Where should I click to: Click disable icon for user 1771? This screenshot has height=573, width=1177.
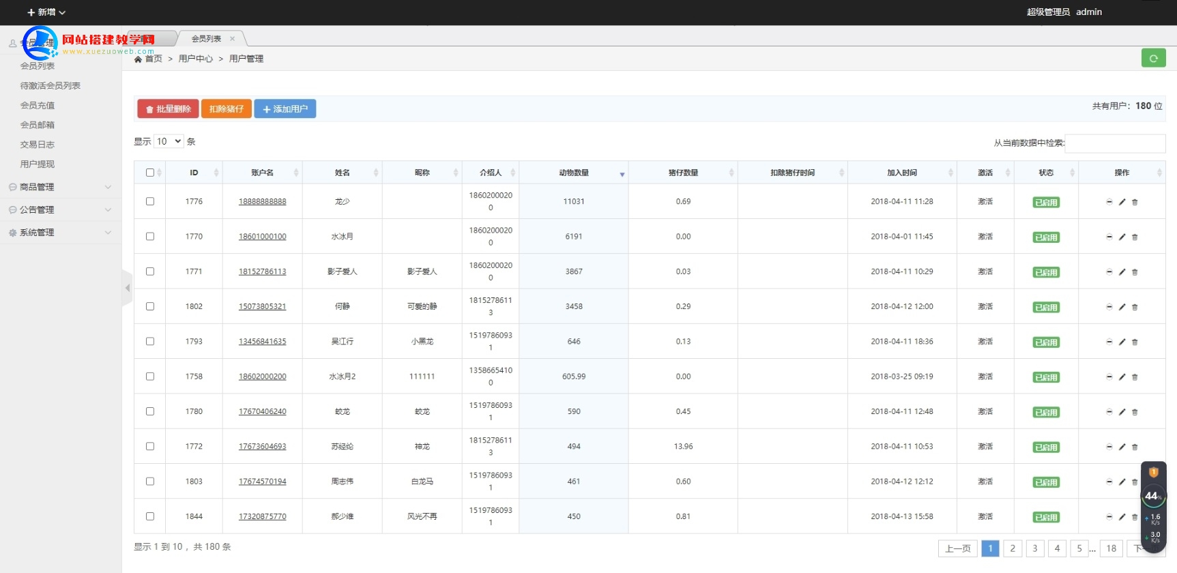[1109, 271]
